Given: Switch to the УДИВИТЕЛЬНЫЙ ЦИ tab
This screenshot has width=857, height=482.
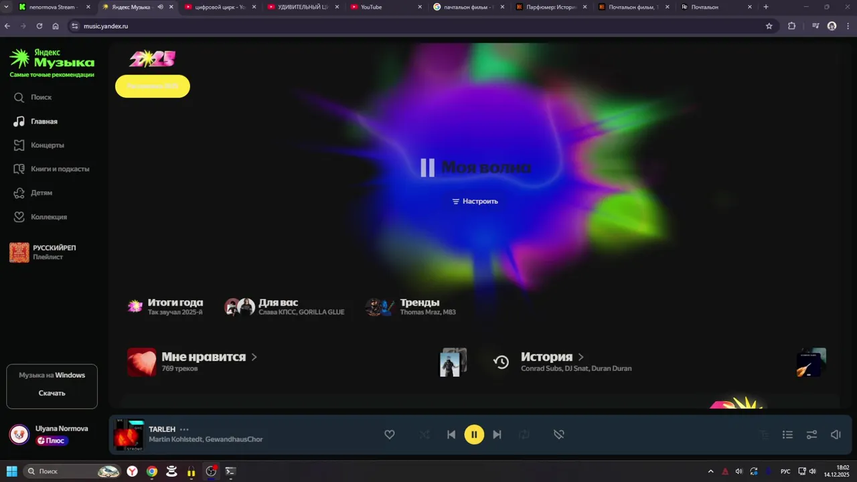Looking at the screenshot, I should tap(304, 7).
